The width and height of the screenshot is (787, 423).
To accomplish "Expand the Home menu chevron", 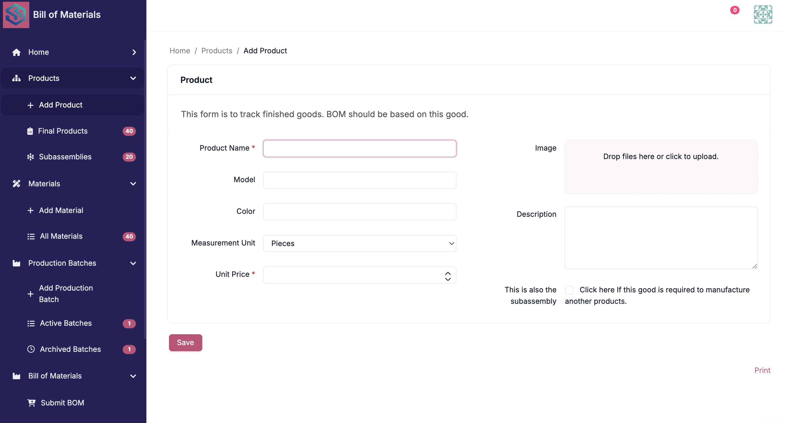I will click(134, 52).
